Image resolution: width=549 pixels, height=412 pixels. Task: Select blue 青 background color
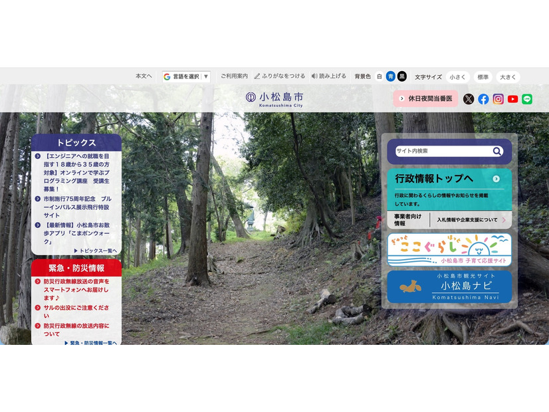coord(391,76)
